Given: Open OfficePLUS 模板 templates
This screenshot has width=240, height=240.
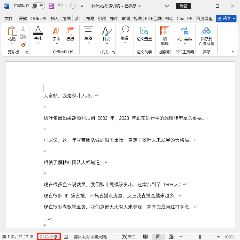Looking at the screenshot, I should tap(70, 34).
